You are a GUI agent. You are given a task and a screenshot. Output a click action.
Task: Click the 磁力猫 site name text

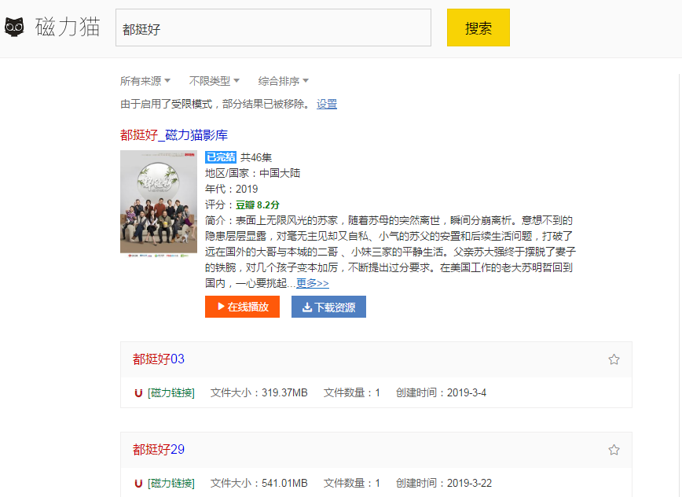[68, 27]
